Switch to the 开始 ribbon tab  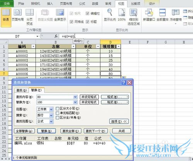[21, 3]
